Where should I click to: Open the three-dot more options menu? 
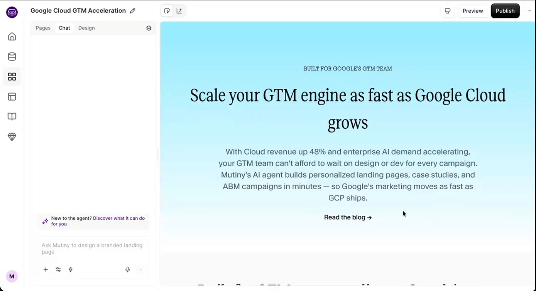point(529,11)
